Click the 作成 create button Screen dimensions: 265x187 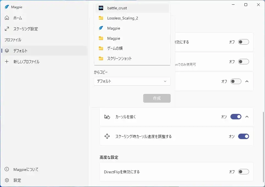click(x=157, y=98)
